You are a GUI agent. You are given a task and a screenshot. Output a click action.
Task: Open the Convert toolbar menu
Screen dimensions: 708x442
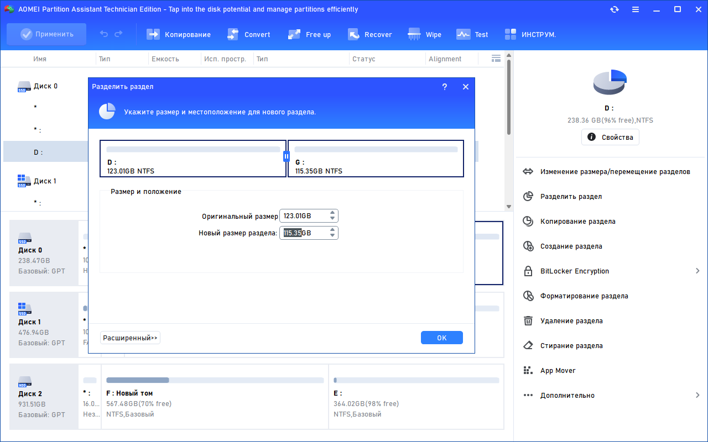[x=248, y=34]
